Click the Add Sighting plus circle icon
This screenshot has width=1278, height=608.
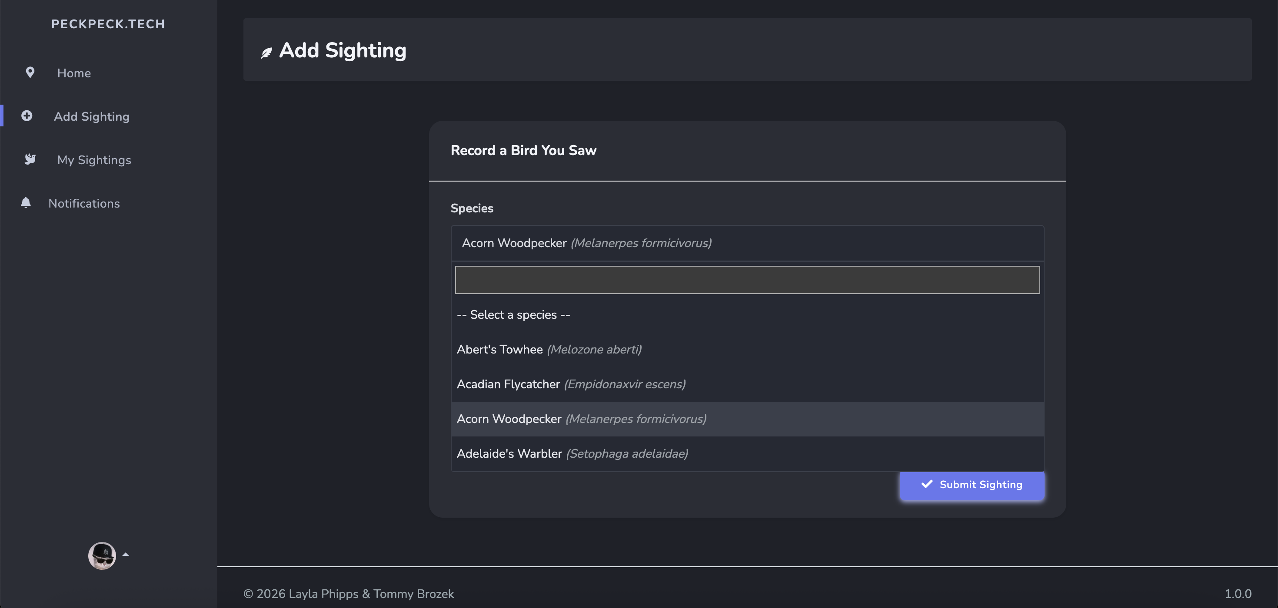[x=27, y=116]
